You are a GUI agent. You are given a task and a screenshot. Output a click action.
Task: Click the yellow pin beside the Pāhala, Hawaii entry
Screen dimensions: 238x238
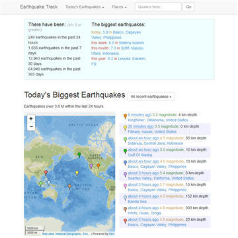tap(125, 128)
